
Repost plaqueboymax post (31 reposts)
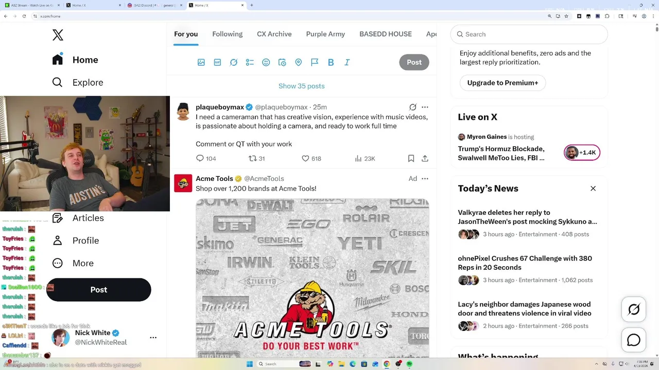click(256, 159)
